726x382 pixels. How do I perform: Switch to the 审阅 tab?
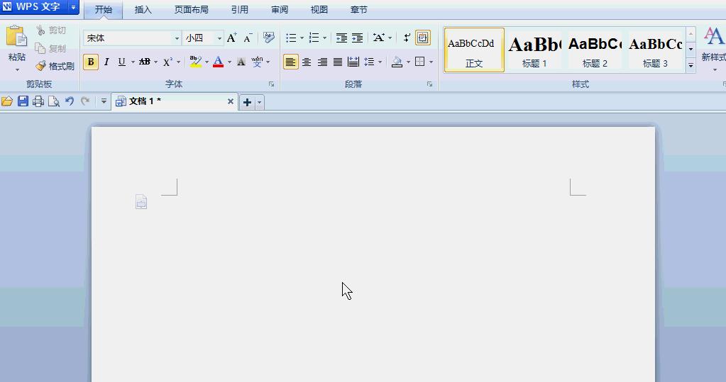click(279, 10)
